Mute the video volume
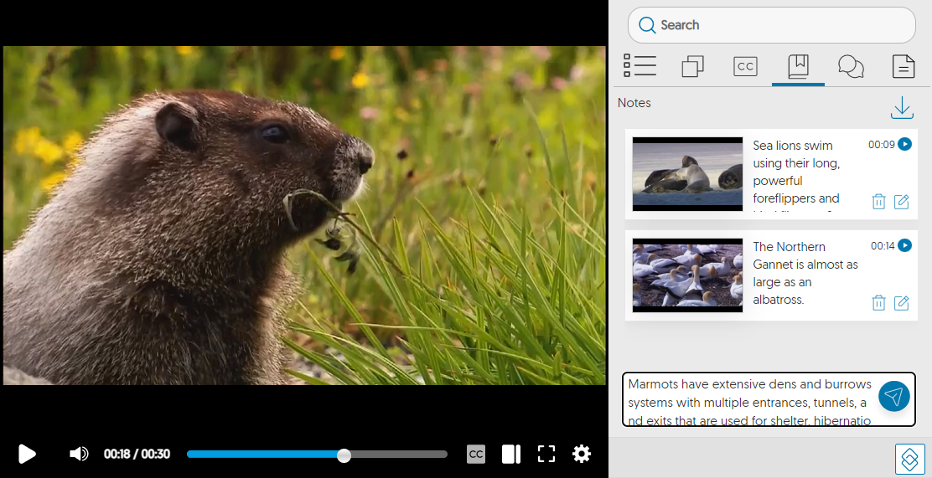This screenshot has width=932, height=478. coord(79,455)
